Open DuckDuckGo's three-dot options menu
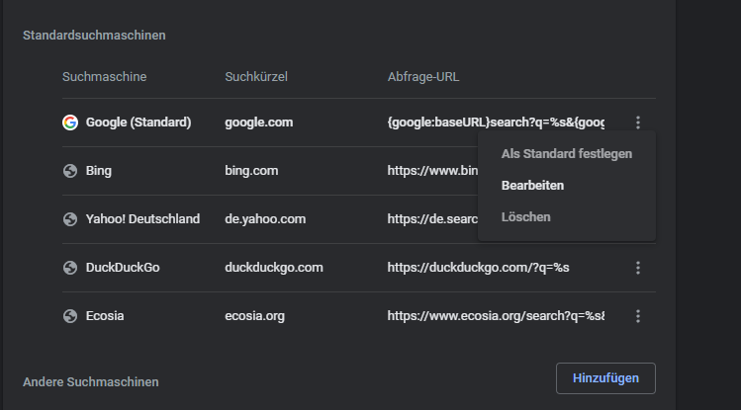Image resolution: width=741 pixels, height=410 pixels. point(638,268)
